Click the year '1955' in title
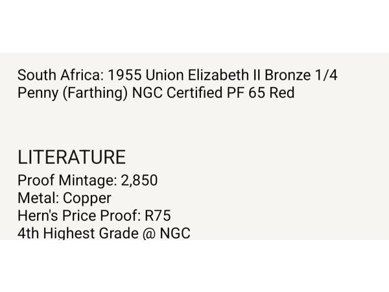The width and height of the screenshot is (389, 292). 124,75
